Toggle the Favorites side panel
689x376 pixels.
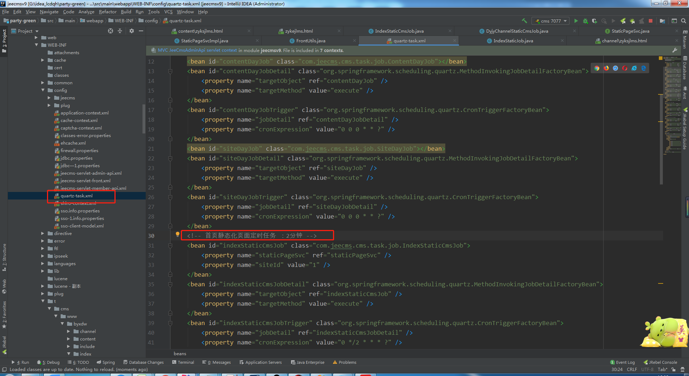[4, 314]
